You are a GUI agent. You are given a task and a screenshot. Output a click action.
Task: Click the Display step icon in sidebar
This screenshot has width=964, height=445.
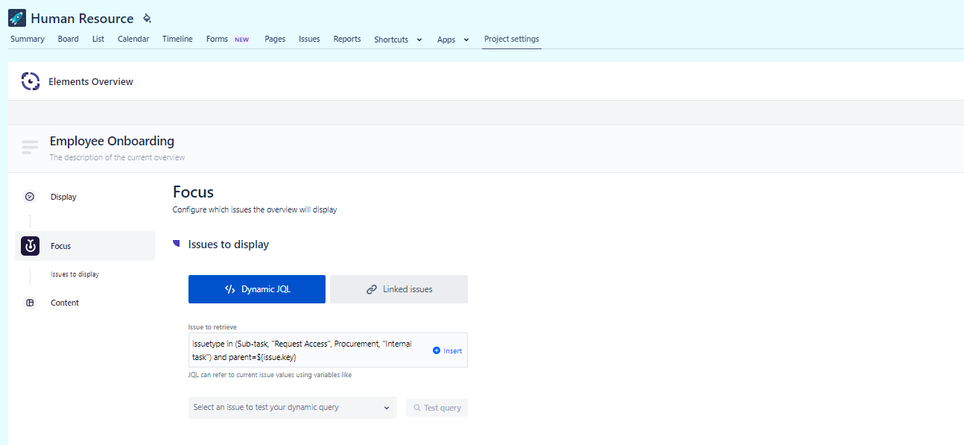[30, 197]
